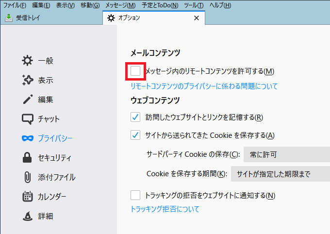Switch to the 受信トレイ tab
330x234 pixels.
point(51,18)
